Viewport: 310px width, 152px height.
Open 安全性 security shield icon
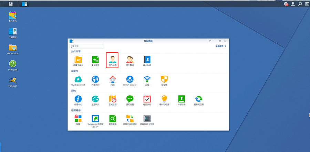[x=164, y=79]
